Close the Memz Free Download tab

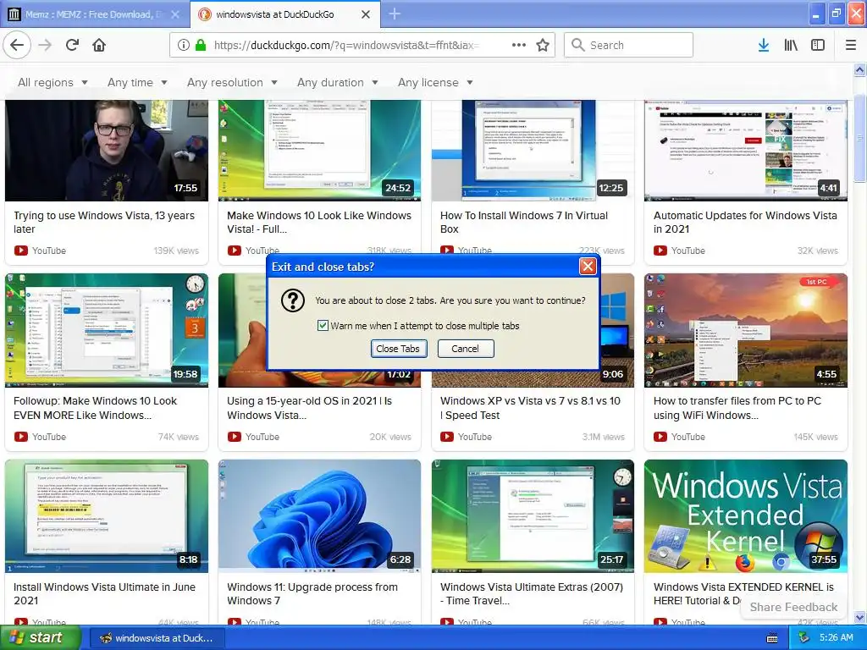(x=175, y=14)
